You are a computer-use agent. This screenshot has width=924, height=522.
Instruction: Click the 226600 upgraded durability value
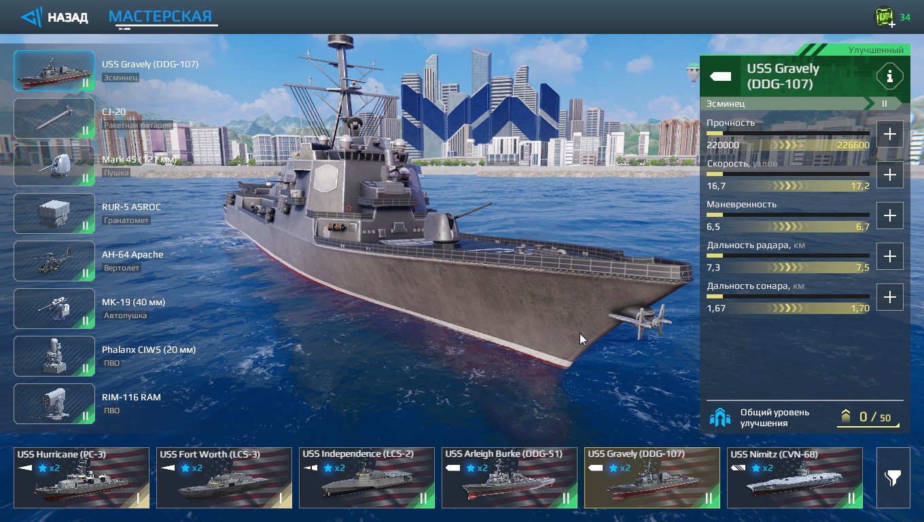[x=853, y=145]
